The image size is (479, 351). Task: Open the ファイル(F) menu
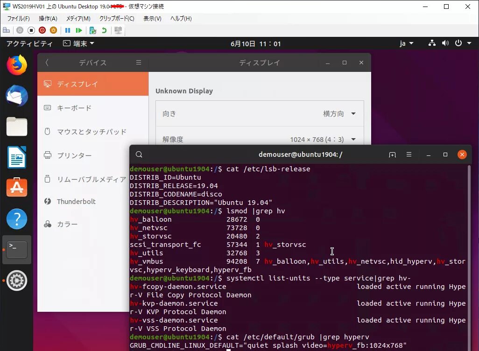tap(18, 19)
